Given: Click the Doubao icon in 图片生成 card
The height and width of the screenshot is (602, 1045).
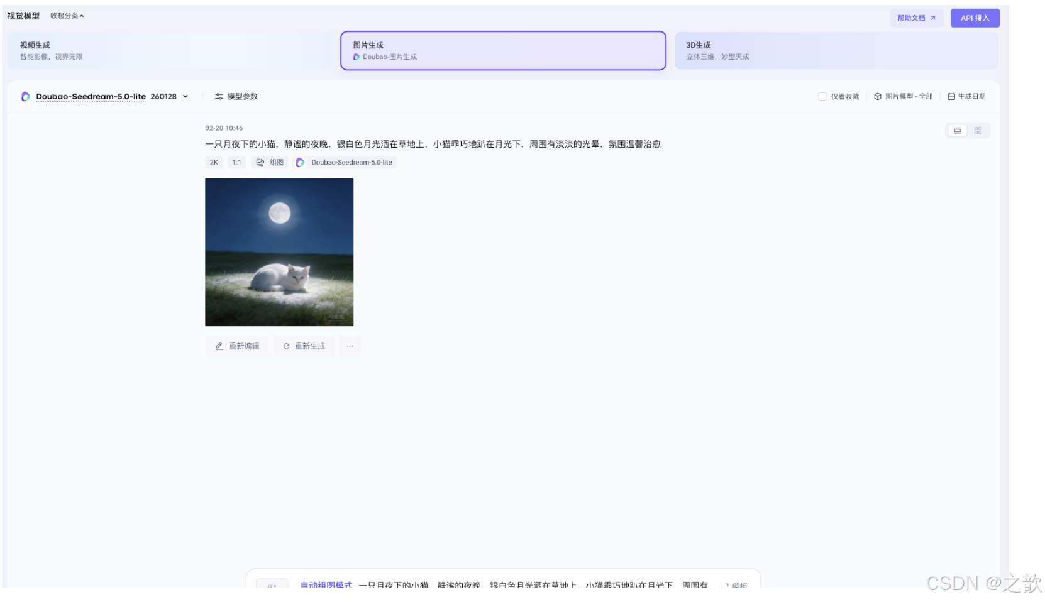Looking at the screenshot, I should click(x=357, y=57).
